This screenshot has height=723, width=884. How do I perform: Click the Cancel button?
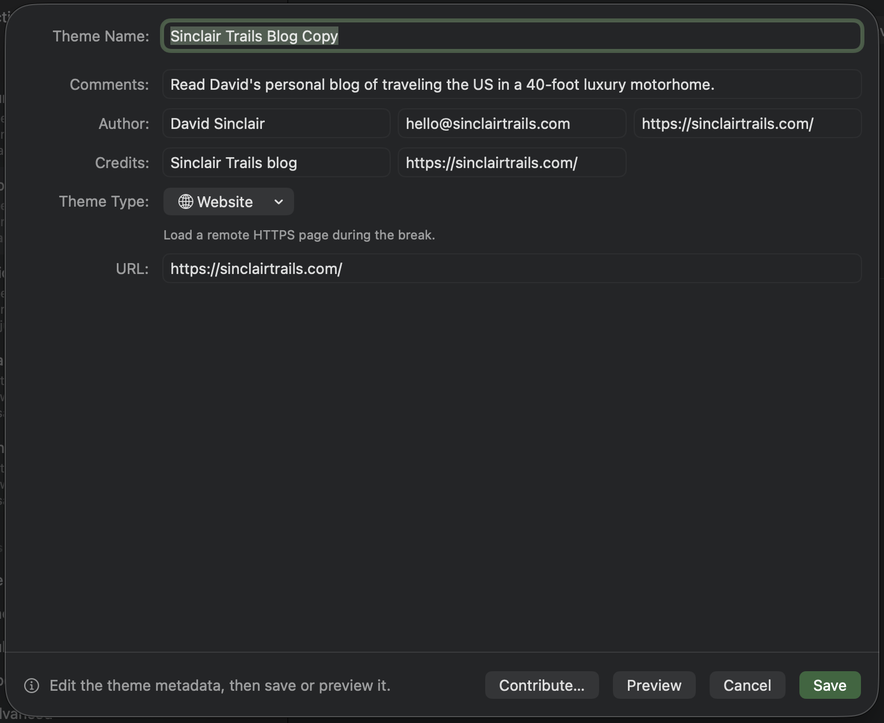[x=747, y=685]
